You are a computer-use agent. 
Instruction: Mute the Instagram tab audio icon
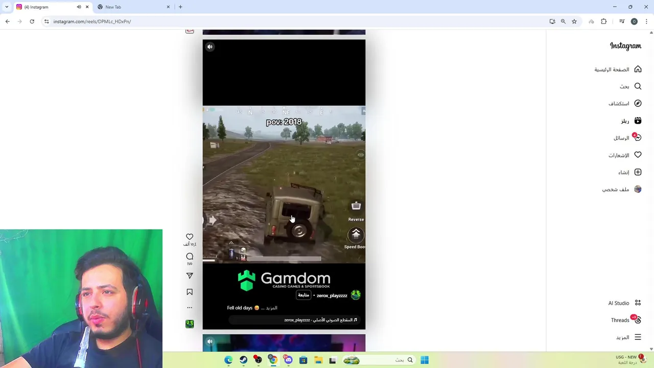coord(79,7)
